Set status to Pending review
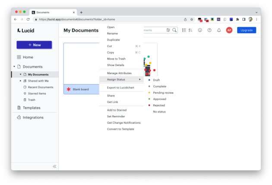 (x=163, y=93)
